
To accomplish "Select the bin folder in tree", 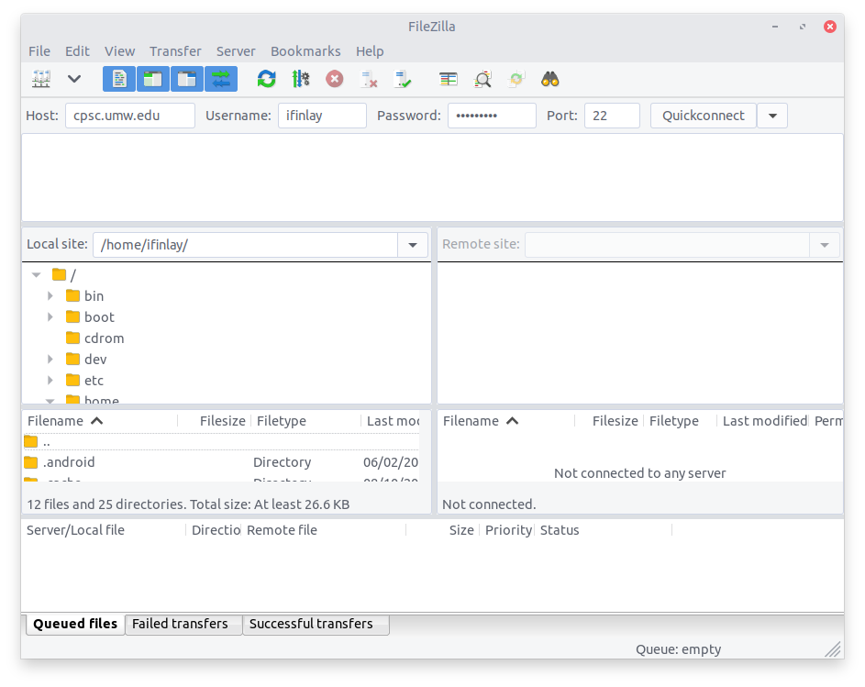I will tap(85, 295).
